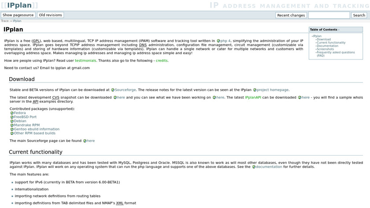Screen dimensions: 370x208
Task: Jump to Documentation in Table of Contents
Action: point(328,46)
